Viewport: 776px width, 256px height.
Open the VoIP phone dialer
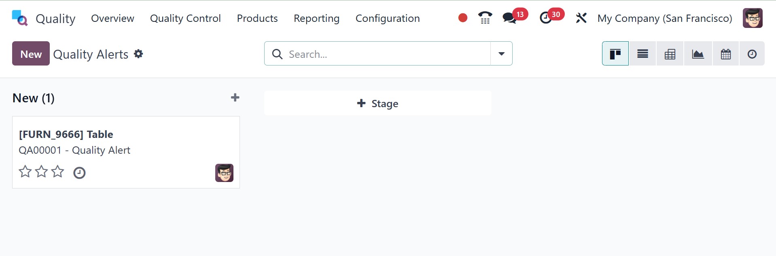tap(485, 18)
